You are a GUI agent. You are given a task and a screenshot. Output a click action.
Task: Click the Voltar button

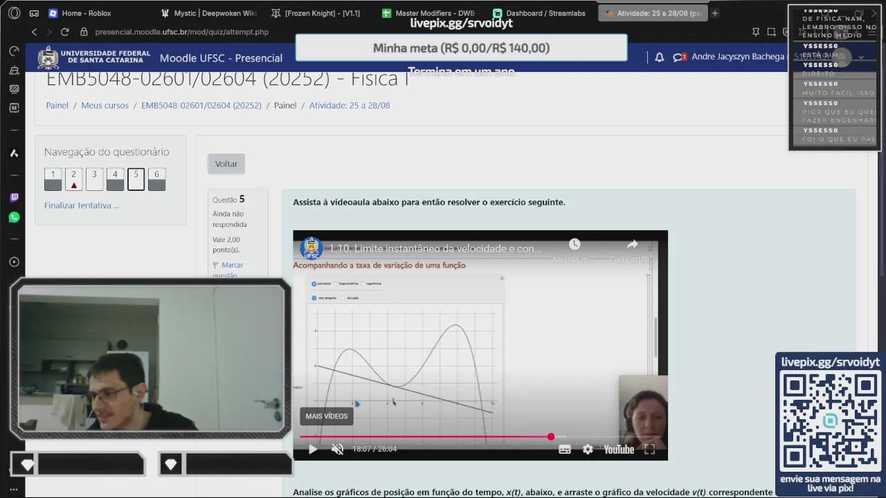click(226, 164)
